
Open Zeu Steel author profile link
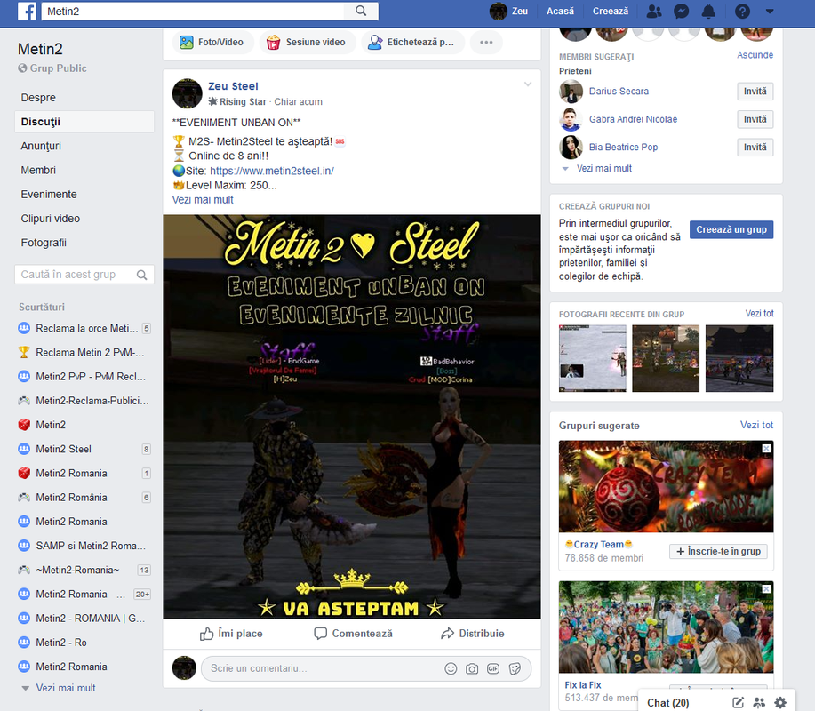(x=233, y=86)
